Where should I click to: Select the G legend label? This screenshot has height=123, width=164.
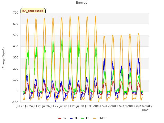(x=65, y=118)
